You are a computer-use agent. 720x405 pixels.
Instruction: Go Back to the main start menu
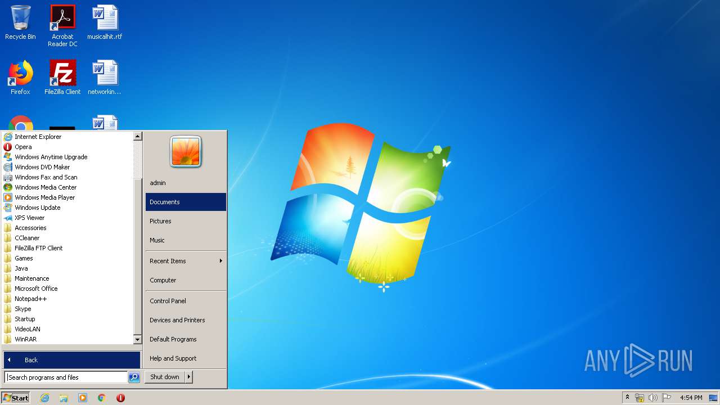72,360
